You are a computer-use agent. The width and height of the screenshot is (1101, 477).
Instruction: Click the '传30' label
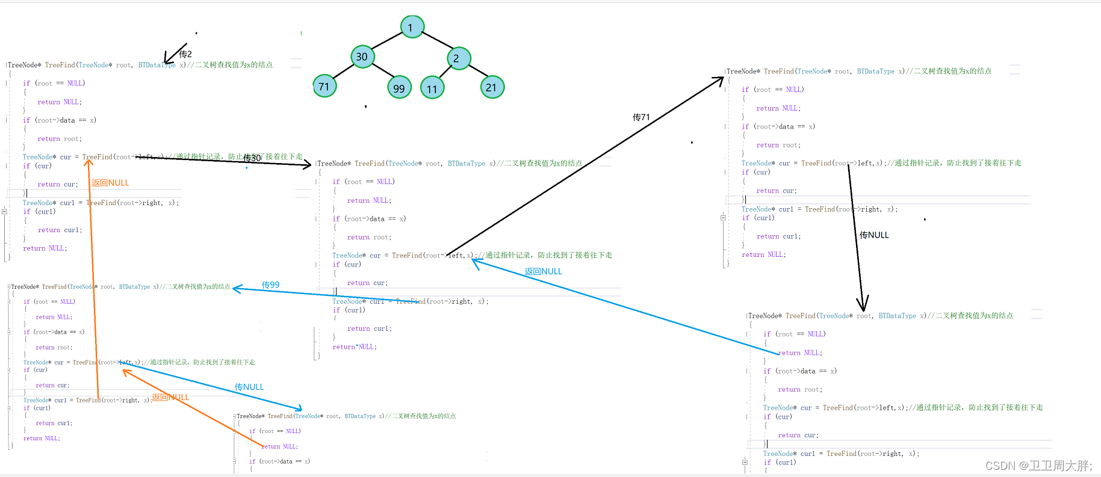252,158
